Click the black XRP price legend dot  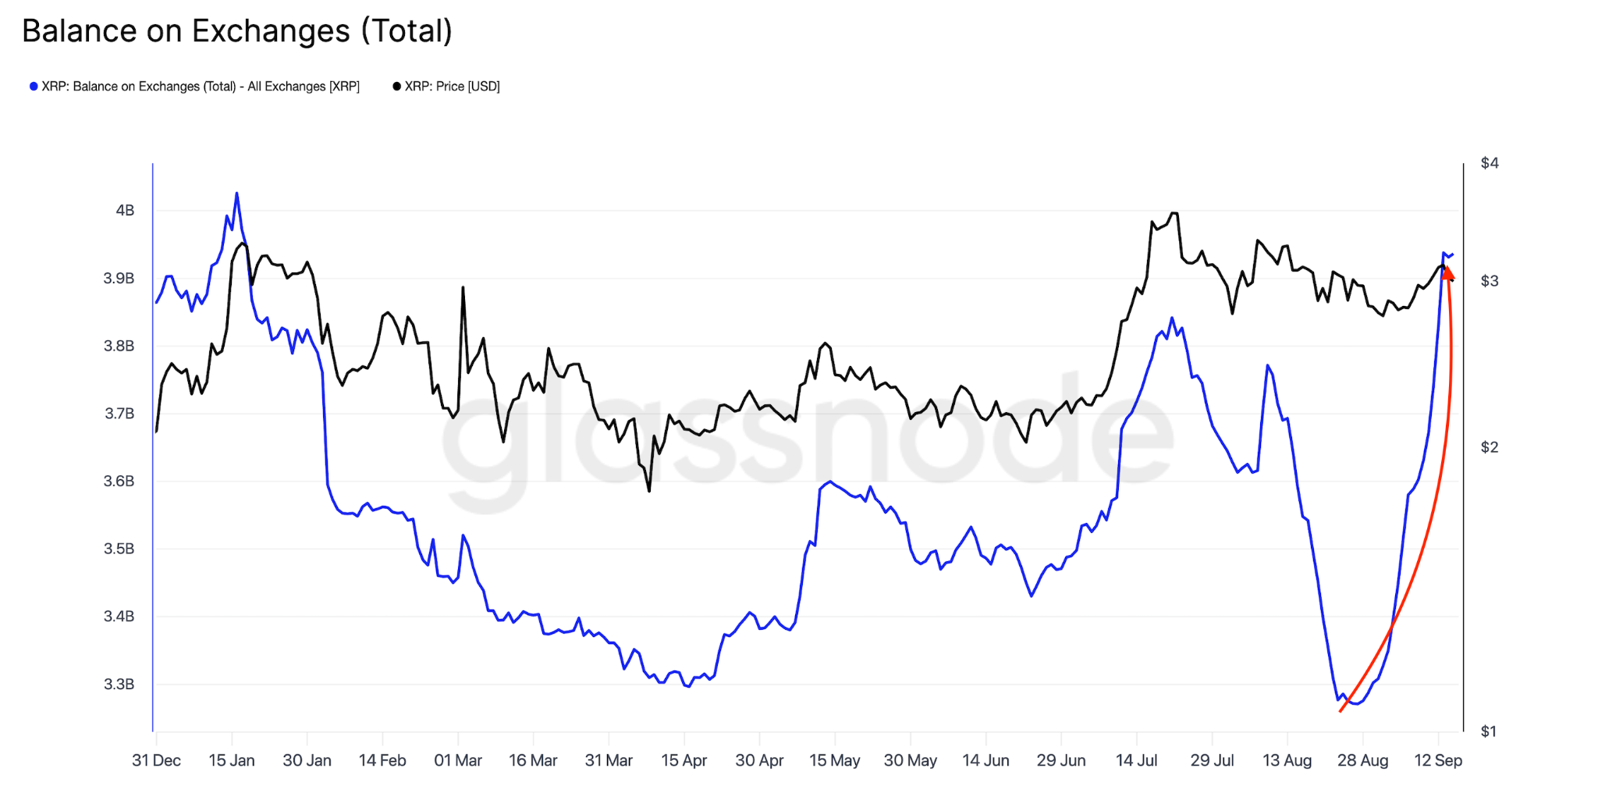pos(396,87)
